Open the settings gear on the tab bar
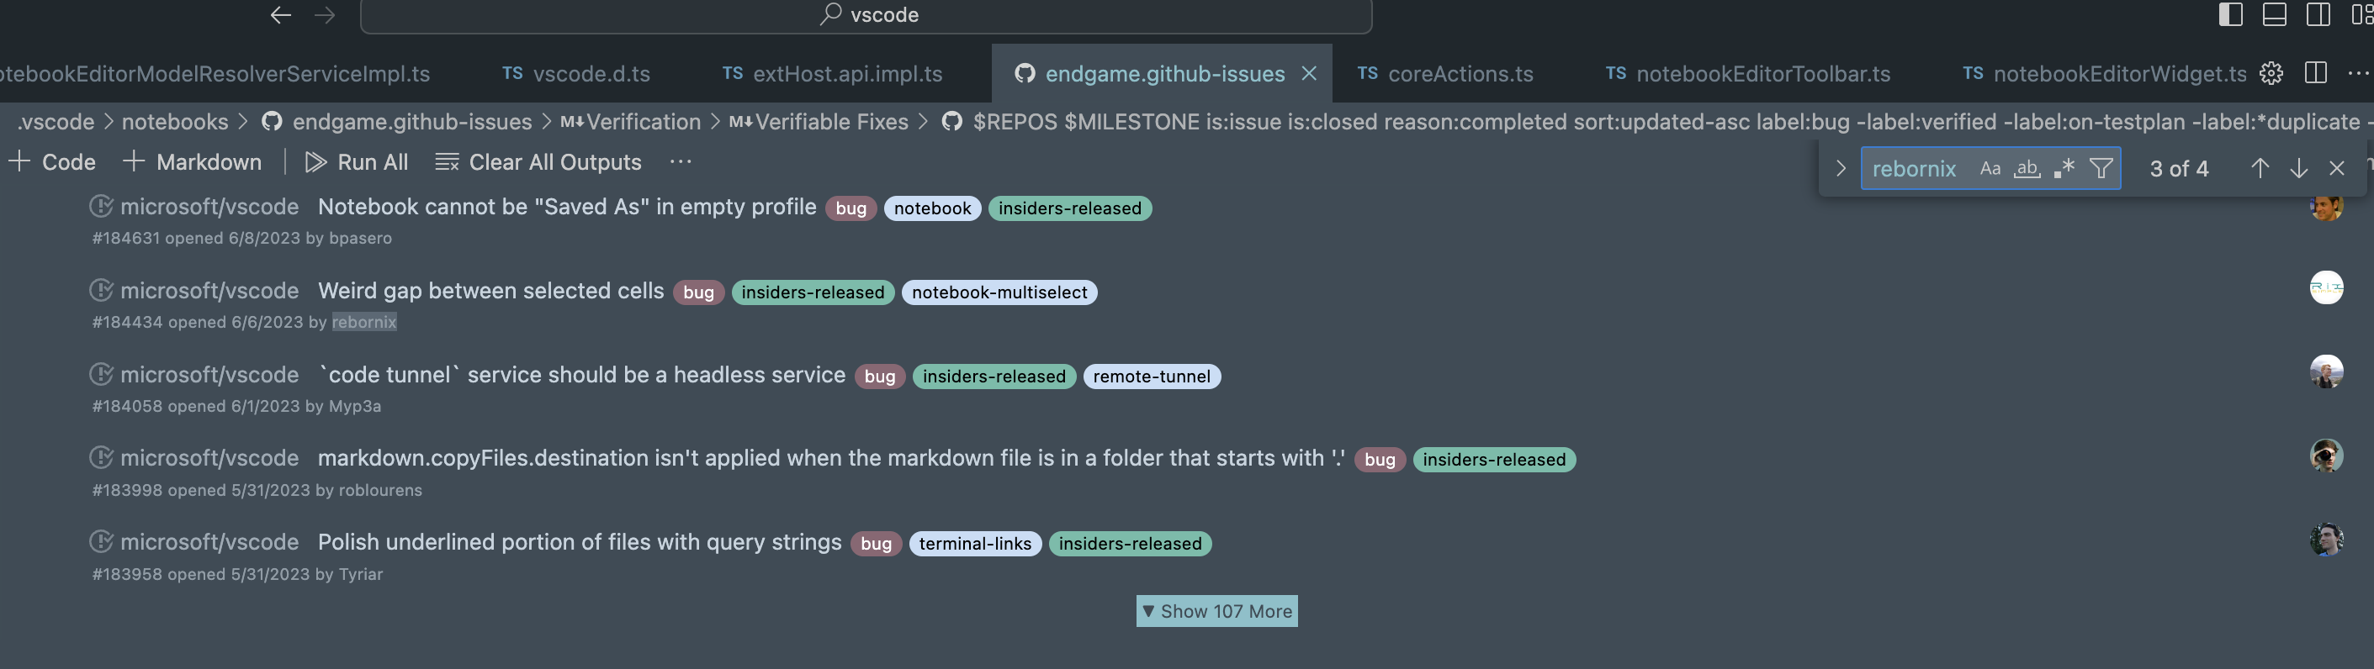Screen dimensions: 2374x669 pyautogui.click(x=2271, y=74)
